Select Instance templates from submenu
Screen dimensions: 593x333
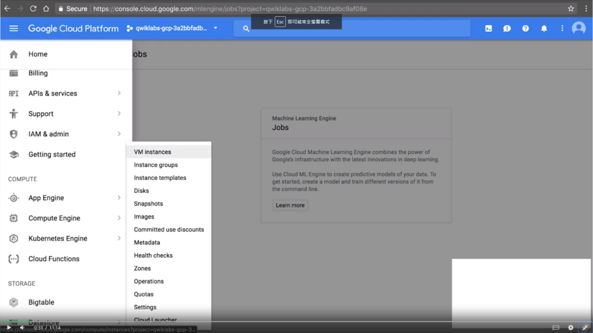[169, 178]
